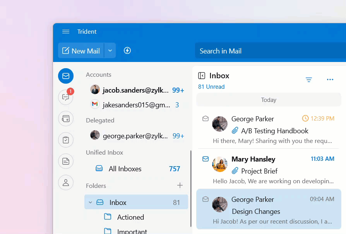Focus the Search in Mail field
Image resolution: width=346 pixels, height=234 pixels.
tap(271, 51)
